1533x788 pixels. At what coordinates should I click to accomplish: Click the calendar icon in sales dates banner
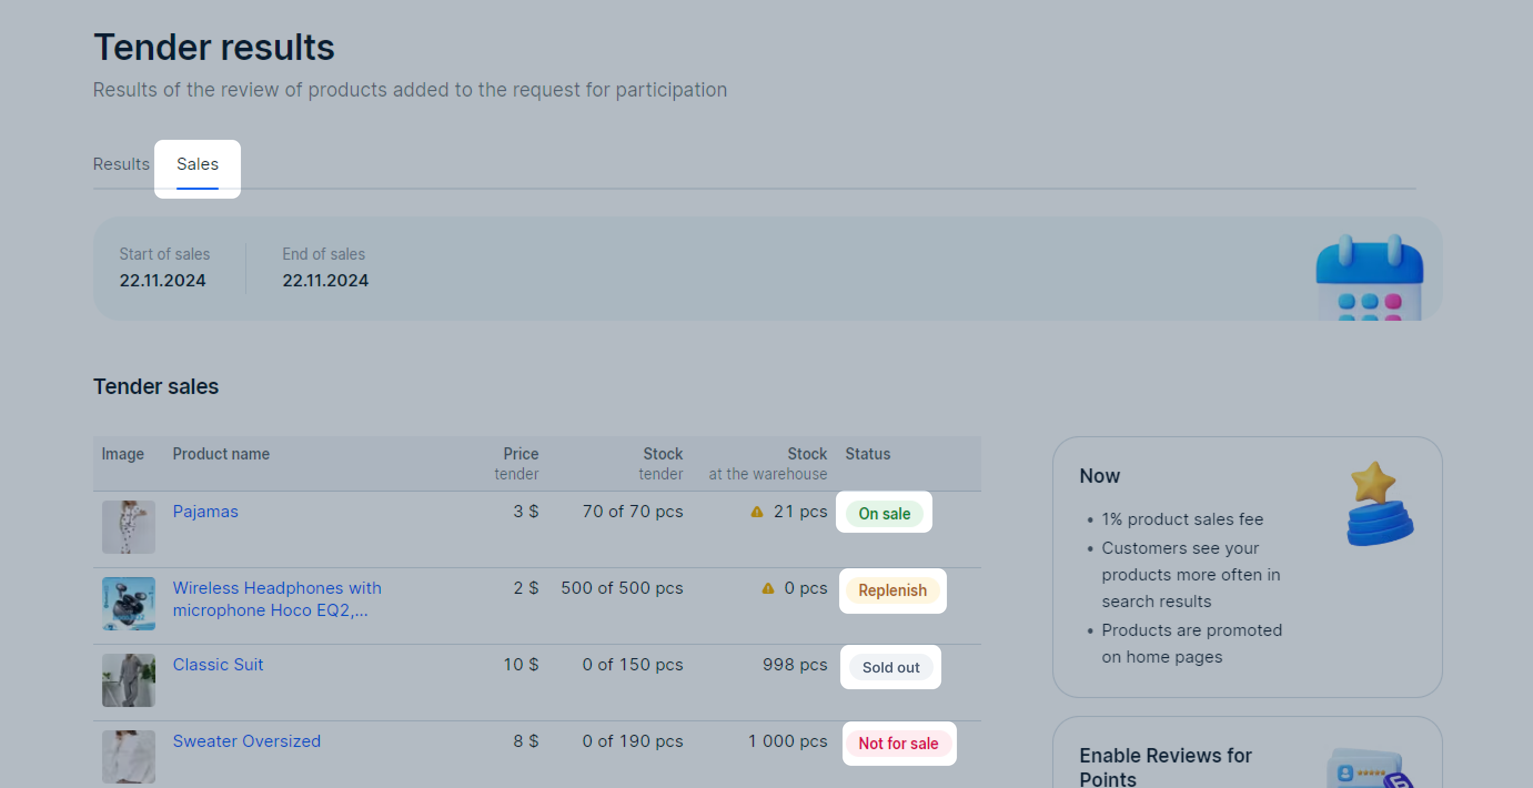1369,277
